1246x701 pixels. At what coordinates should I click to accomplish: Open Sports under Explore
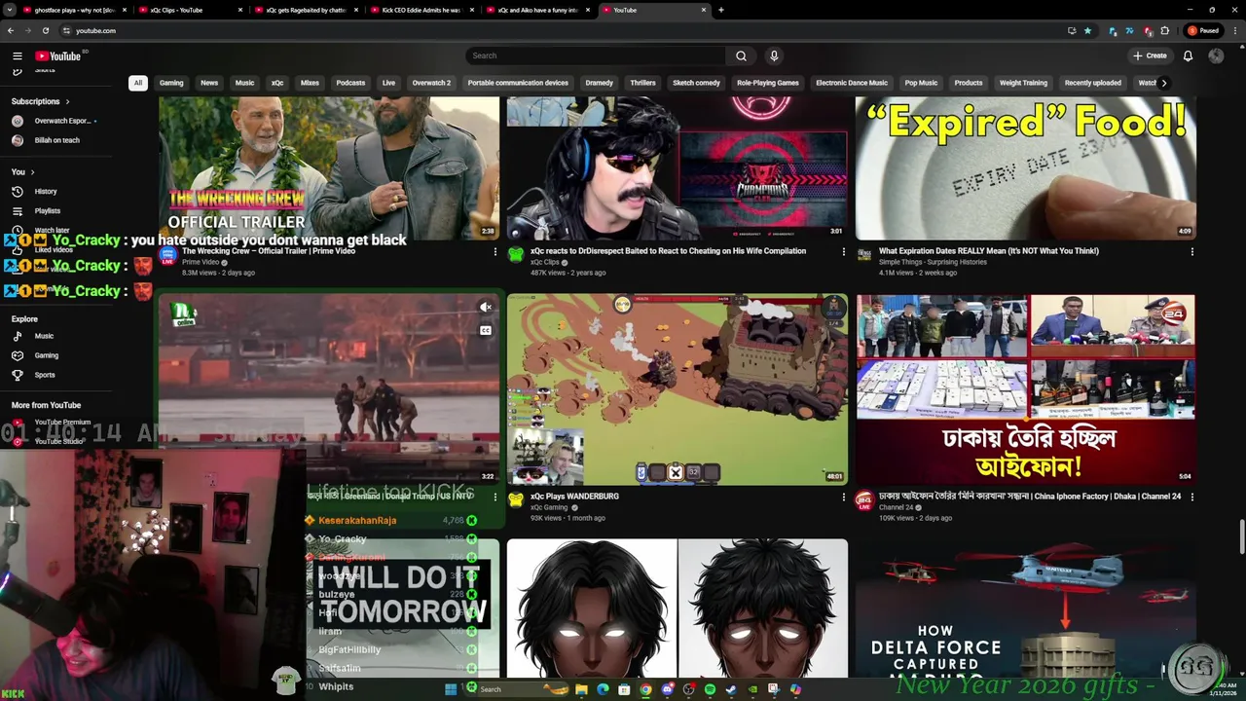point(45,375)
